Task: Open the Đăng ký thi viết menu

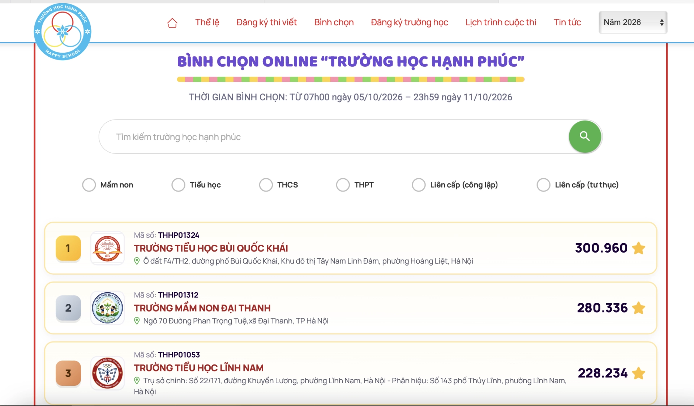Action: (x=266, y=22)
